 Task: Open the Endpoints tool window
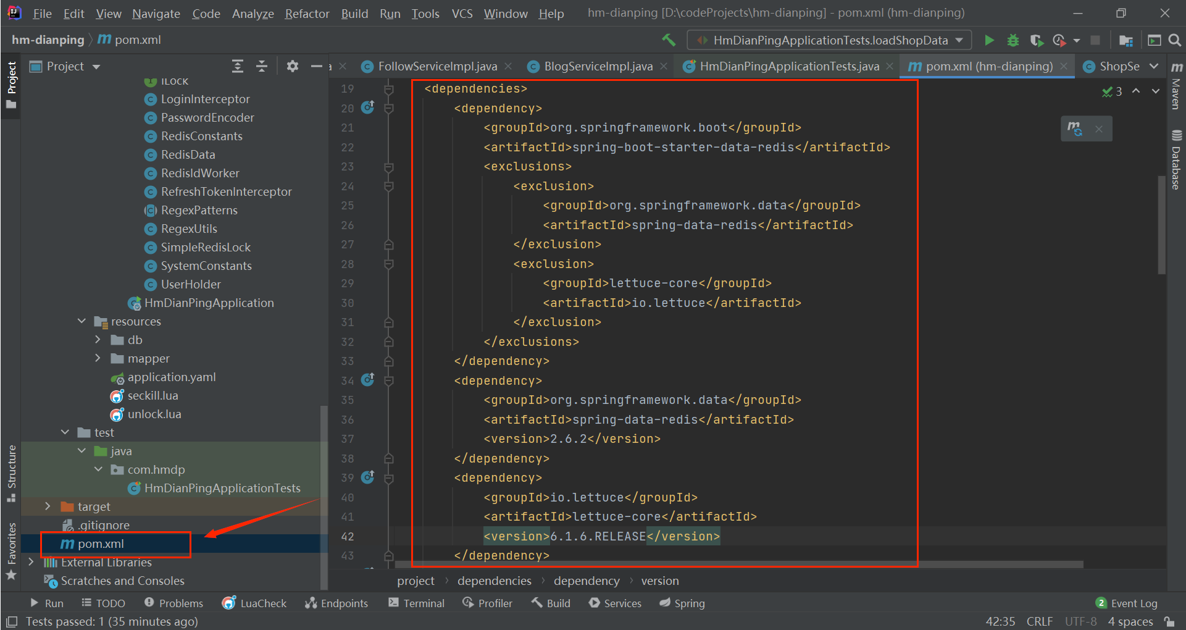[x=336, y=603]
